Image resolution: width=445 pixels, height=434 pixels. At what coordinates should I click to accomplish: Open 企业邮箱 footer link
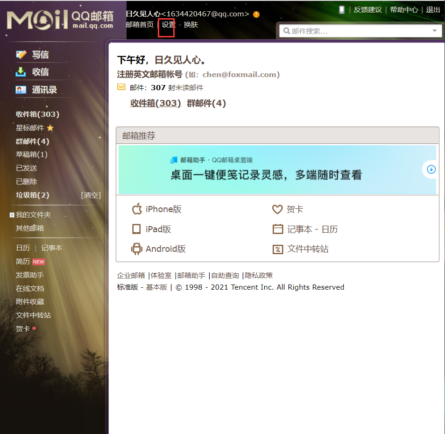coord(131,275)
